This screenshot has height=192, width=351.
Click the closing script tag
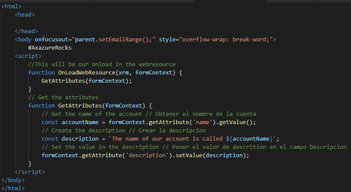pyautogui.click(x=30, y=172)
